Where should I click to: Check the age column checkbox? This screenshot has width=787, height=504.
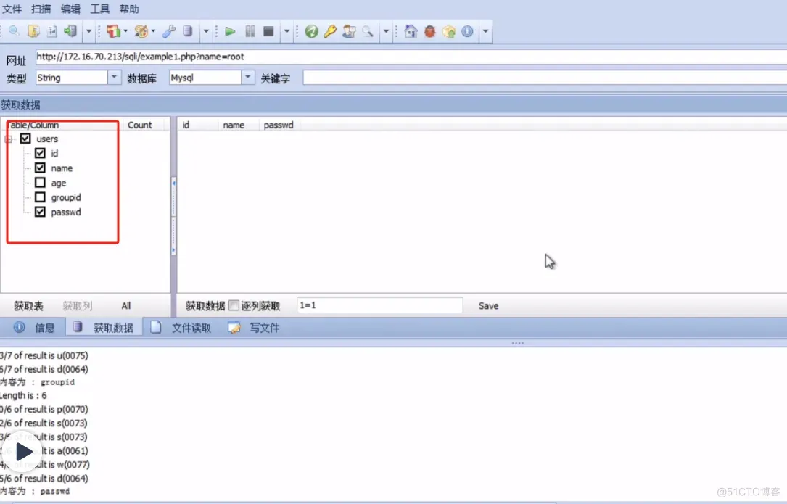(x=40, y=182)
